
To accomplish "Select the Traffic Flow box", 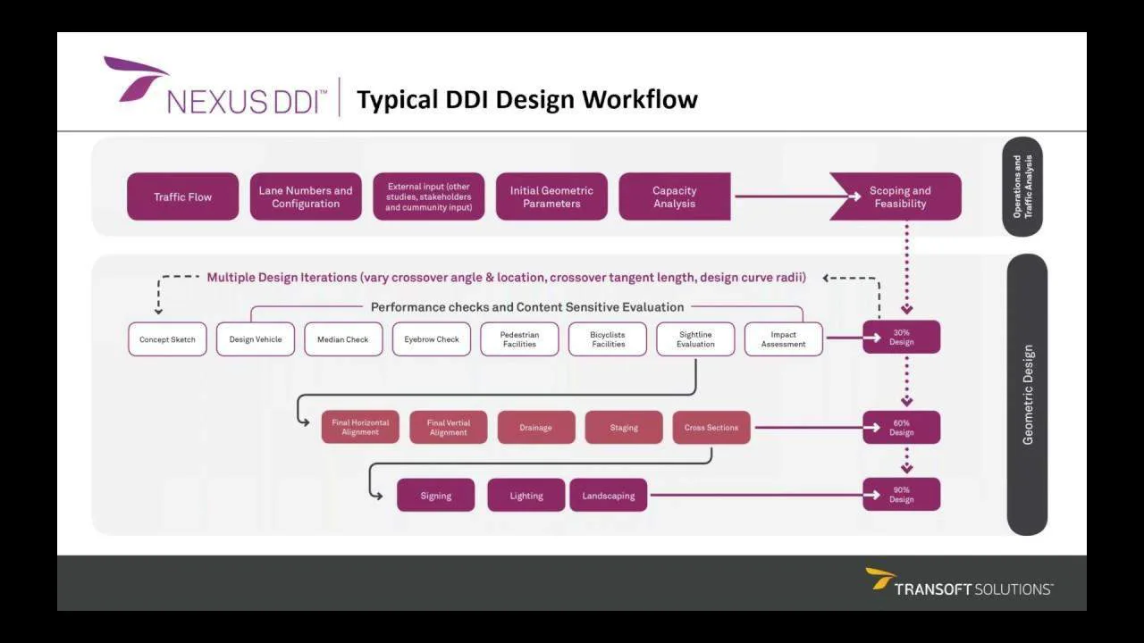I will [183, 196].
